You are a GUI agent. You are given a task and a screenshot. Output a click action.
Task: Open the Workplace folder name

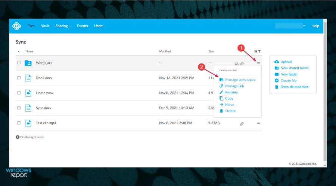tap(44, 63)
